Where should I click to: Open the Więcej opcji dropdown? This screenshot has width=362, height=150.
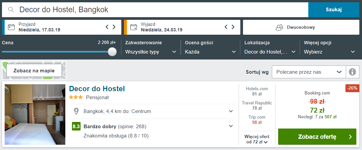click(330, 52)
